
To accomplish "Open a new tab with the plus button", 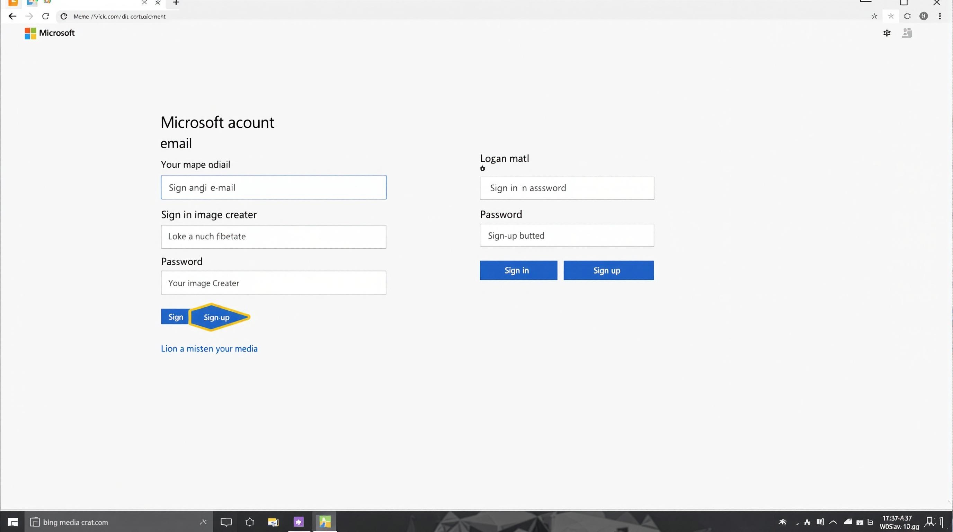I will (x=176, y=3).
